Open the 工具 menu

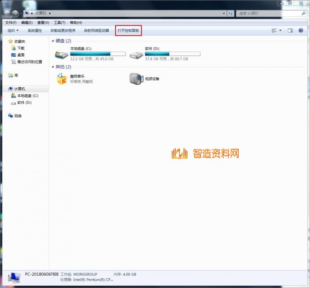(x=59, y=22)
